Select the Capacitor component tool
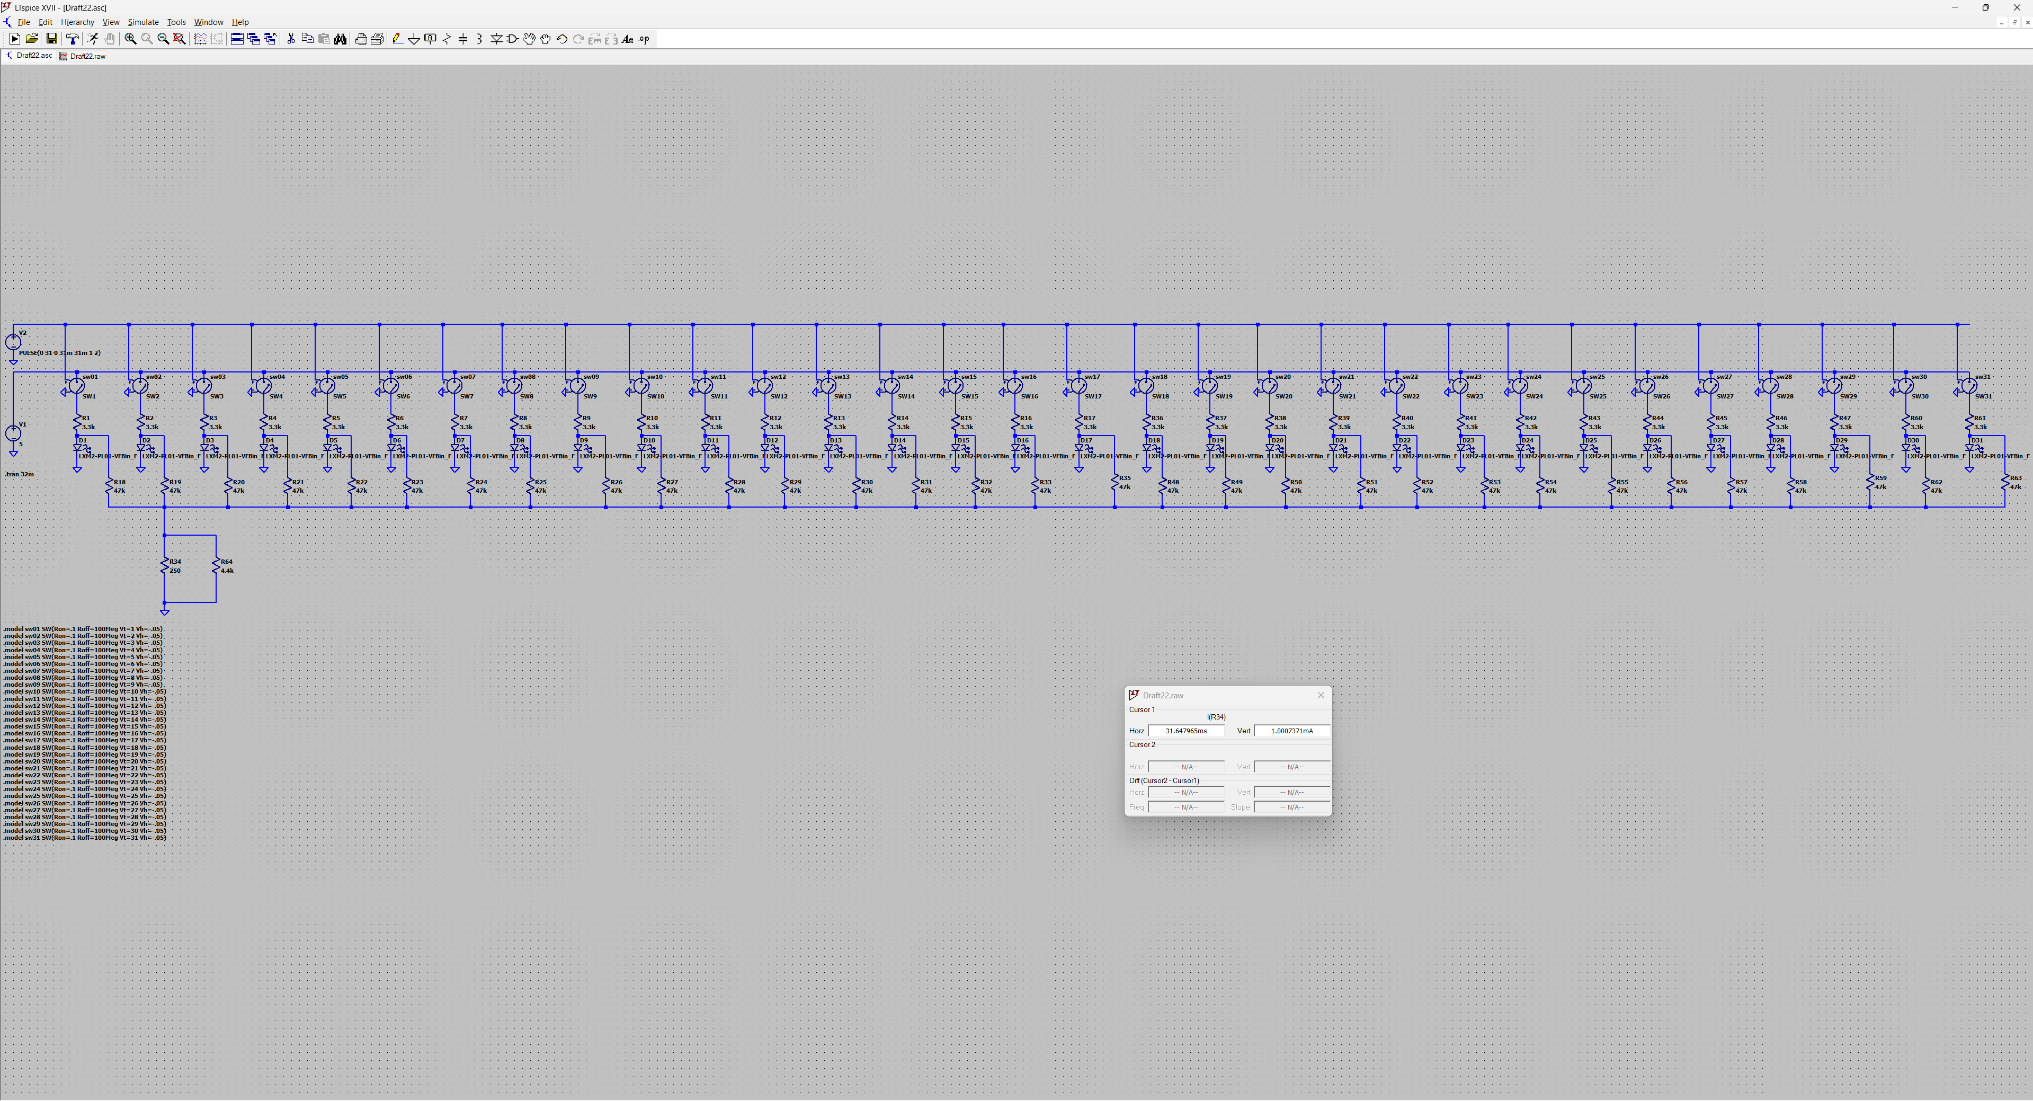The image size is (2033, 1101). click(463, 39)
